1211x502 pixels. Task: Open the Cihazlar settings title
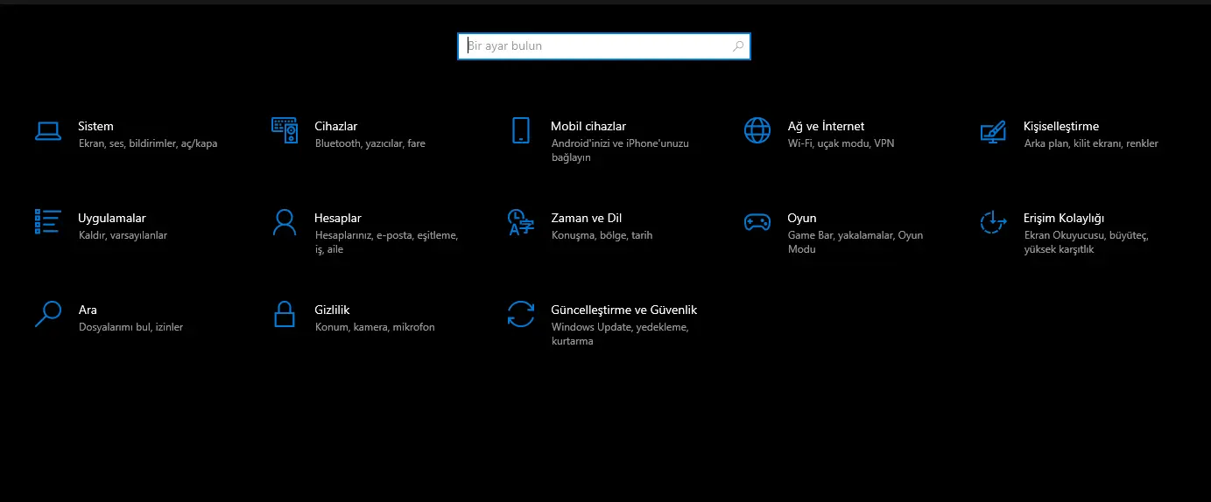coord(336,126)
